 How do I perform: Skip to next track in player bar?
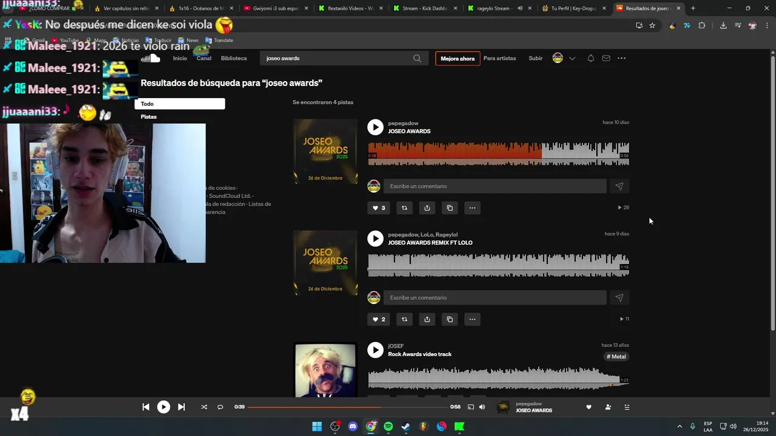(x=181, y=407)
